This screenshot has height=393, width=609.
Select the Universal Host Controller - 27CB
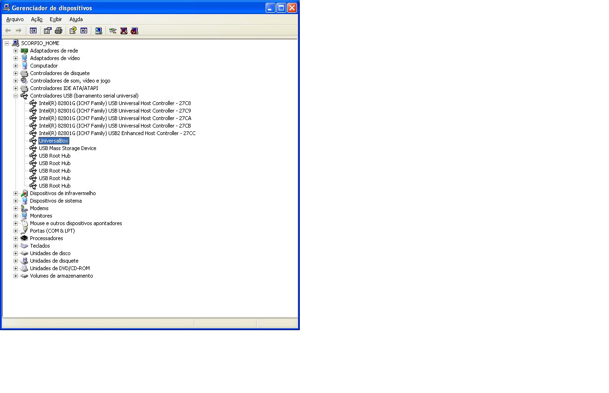click(115, 126)
